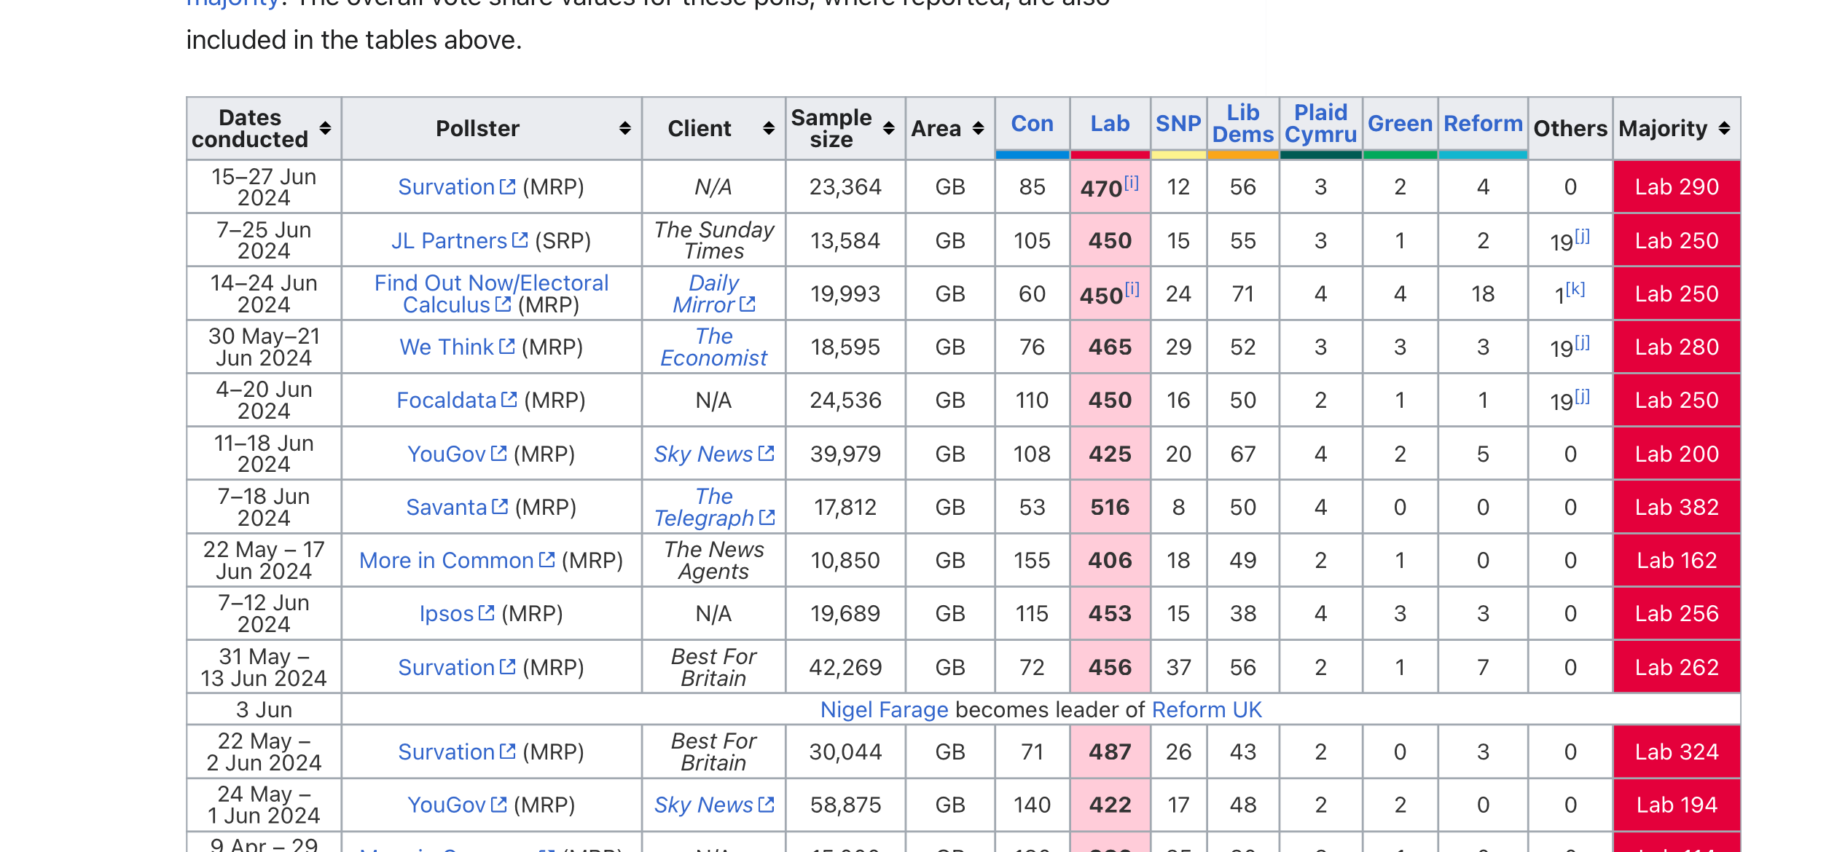The image size is (1845, 852).
Task: Click external link icon beside We Think
Action: 506,346
